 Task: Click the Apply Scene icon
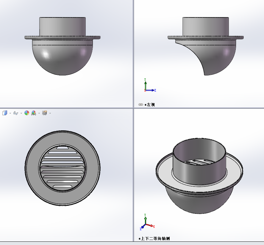pos(34,113)
